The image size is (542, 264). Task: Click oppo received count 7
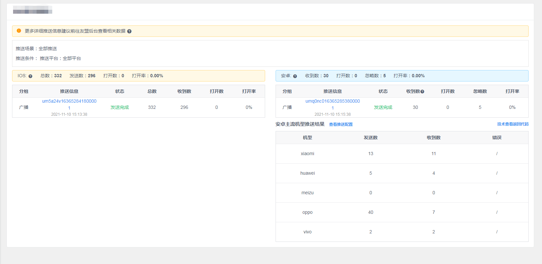click(434, 212)
